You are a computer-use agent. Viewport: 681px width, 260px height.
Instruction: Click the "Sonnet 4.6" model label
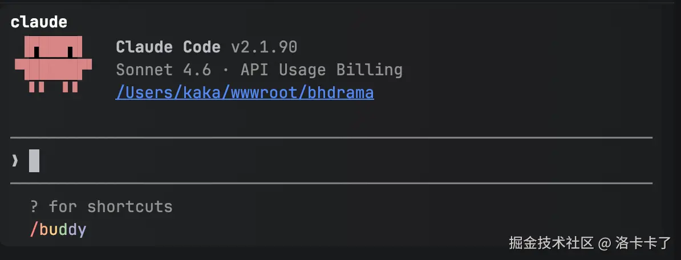(163, 70)
